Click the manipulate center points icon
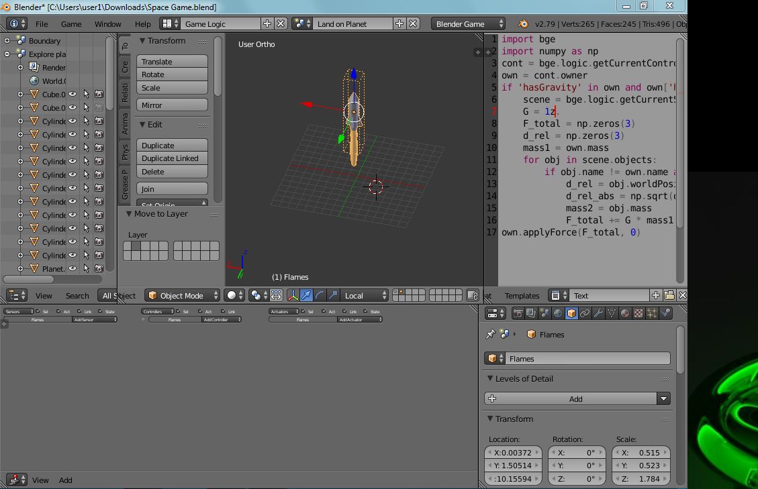 click(275, 295)
